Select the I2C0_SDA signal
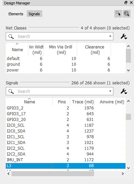The height and width of the screenshot is (184, 134). tap(66, 131)
